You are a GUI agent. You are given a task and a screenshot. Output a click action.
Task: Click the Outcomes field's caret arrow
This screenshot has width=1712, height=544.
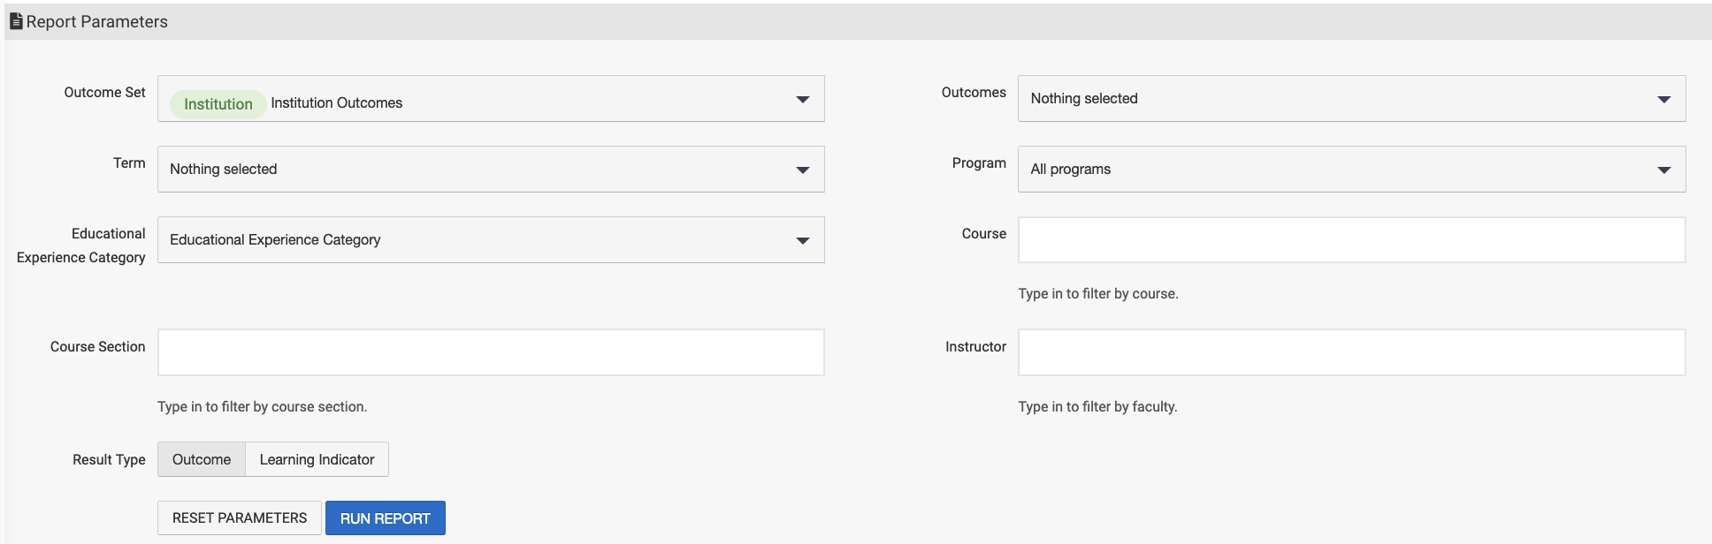coord(1663,99)
